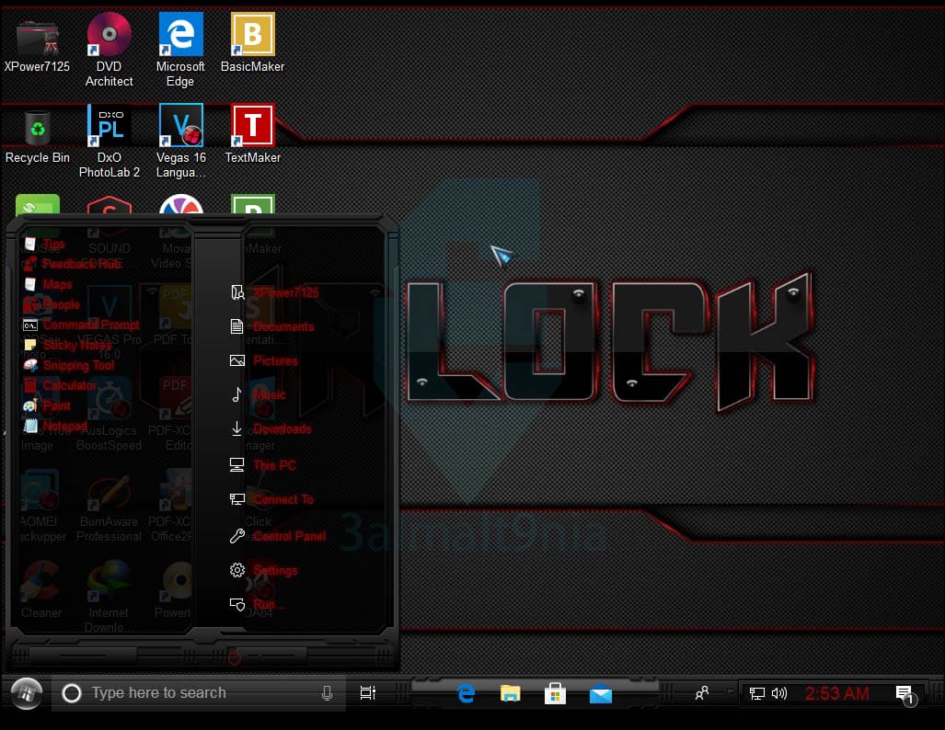Click the download arrow icon beside Downloads
The height and width of the screenshot is (730, 945).
236,428
